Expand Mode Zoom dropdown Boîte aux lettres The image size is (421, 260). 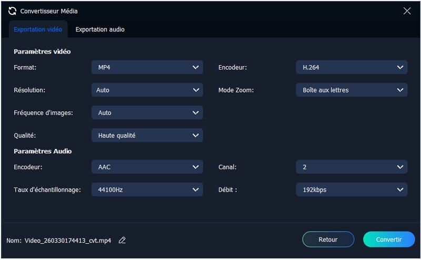pyautogui.click(x=351, y=90)
